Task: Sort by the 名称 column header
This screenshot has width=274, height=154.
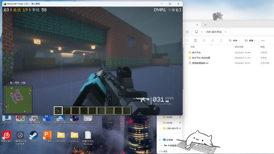Action: coord(193,47)
